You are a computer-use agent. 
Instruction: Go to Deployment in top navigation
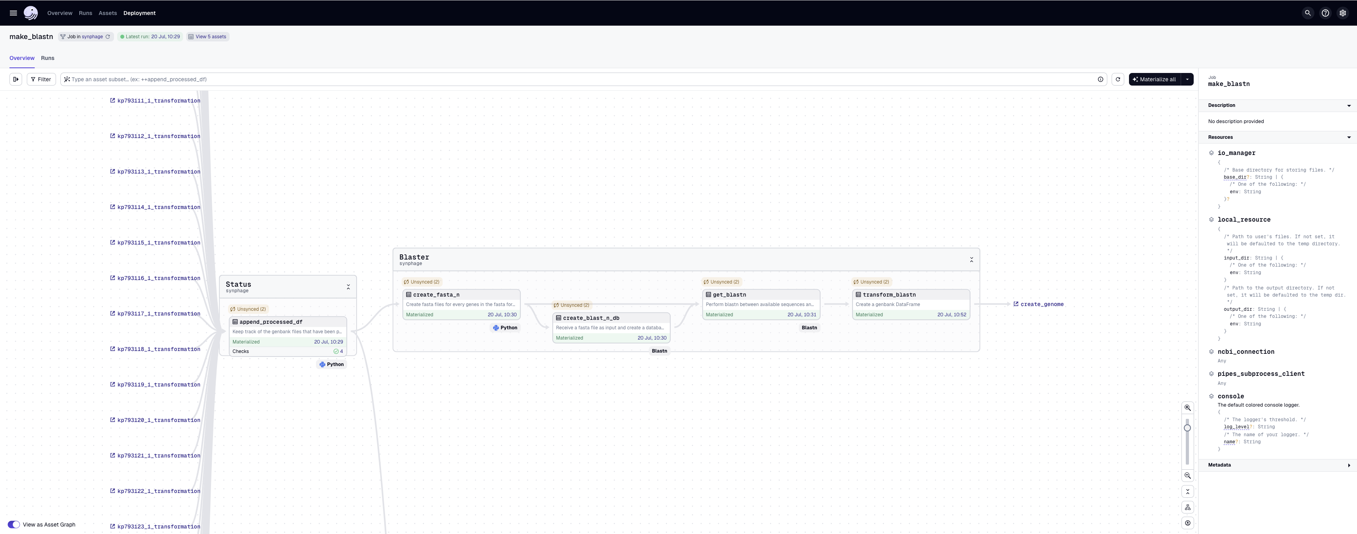140,13
